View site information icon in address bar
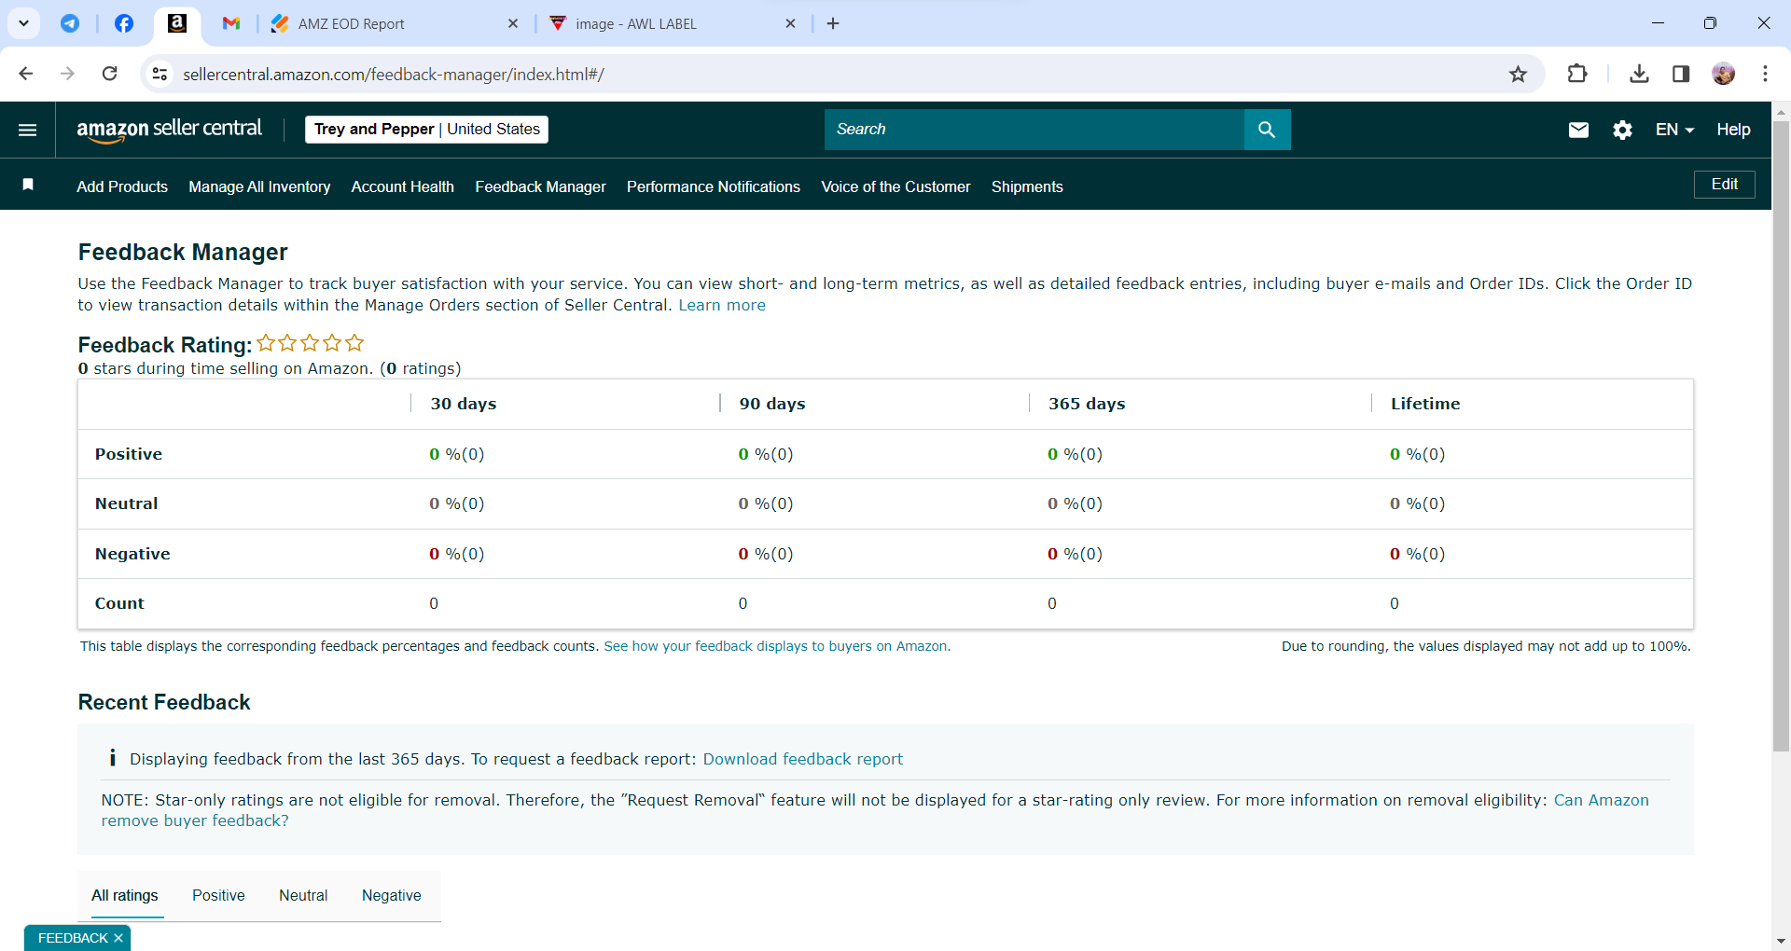This screenshot has height=951, width=1791. click(160, 74)
